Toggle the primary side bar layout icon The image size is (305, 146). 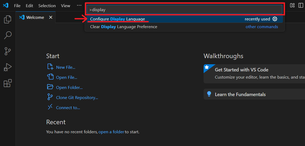[301, 5]
